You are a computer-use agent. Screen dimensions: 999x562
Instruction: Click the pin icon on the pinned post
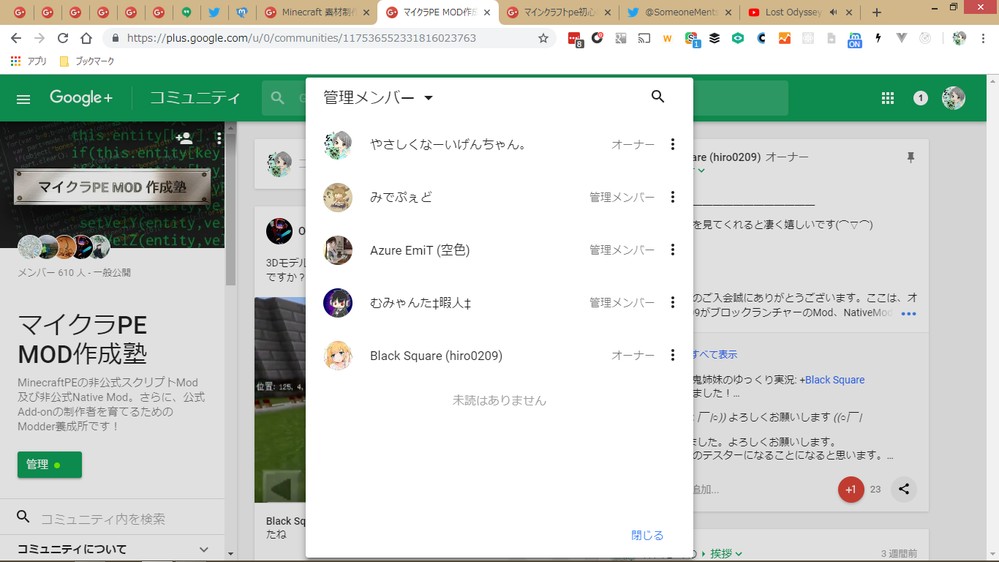pyautogui.click(x=911, y=157)
